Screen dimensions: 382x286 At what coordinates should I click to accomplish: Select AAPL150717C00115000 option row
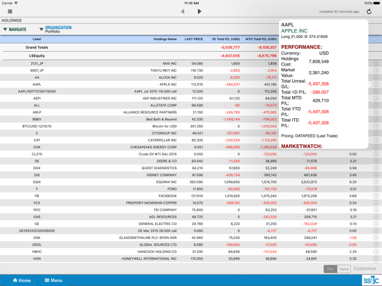click(37, 91)
